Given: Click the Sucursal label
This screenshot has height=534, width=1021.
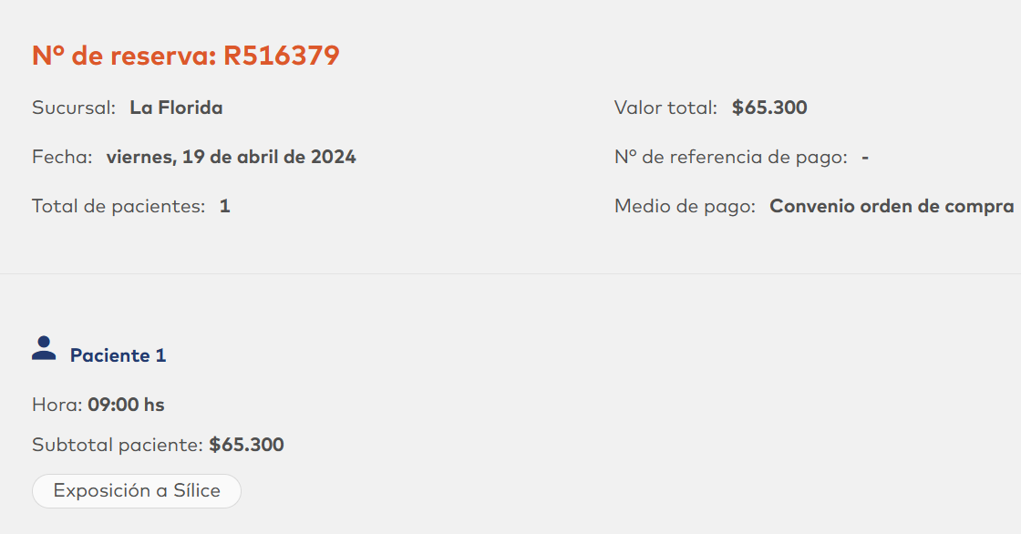Looking at the screenshot, I should [x=74, y=108].
